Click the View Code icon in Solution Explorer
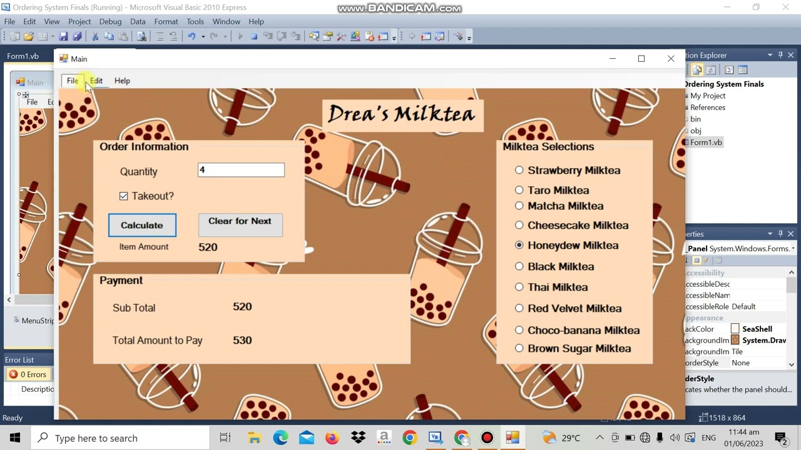Screen dimensions: 801x450 (x=729, y=70)
